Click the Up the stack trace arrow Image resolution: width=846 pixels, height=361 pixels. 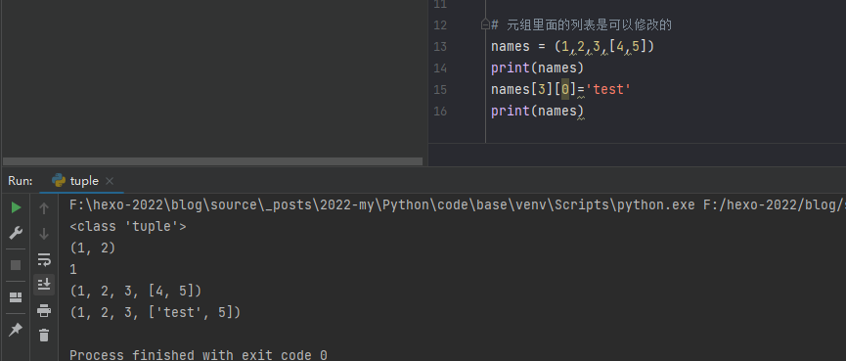[44, 207]
